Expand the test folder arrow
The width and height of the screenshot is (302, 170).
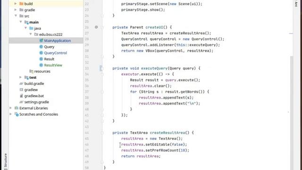(21, 77)
